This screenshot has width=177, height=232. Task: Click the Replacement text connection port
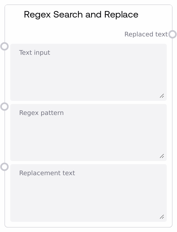pos(4,167)
